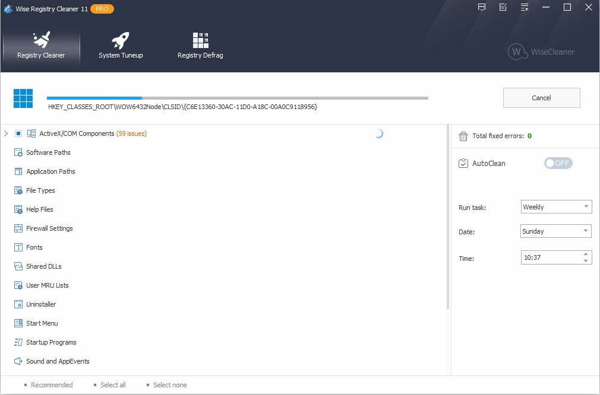Switch to System Tuneup tab
Viewport: 600px width, 395px height.
point(121,46)
